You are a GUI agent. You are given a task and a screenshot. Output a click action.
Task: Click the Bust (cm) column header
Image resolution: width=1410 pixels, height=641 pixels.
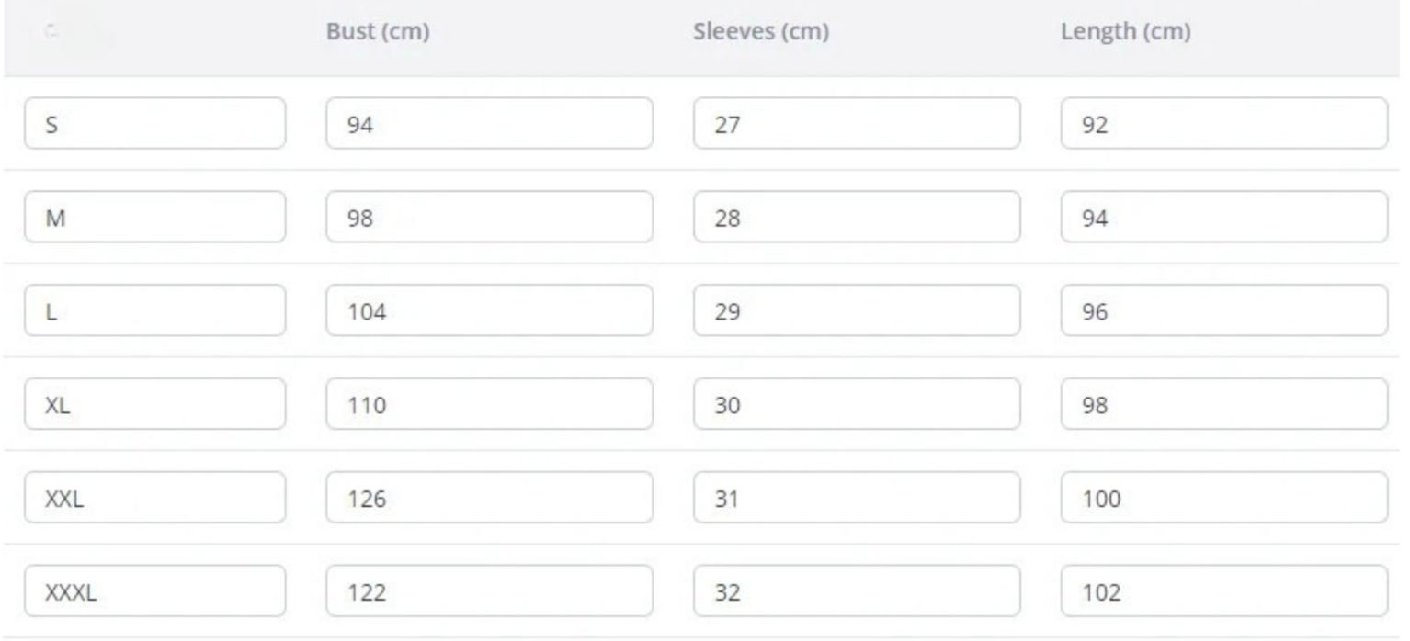point(378,32)
